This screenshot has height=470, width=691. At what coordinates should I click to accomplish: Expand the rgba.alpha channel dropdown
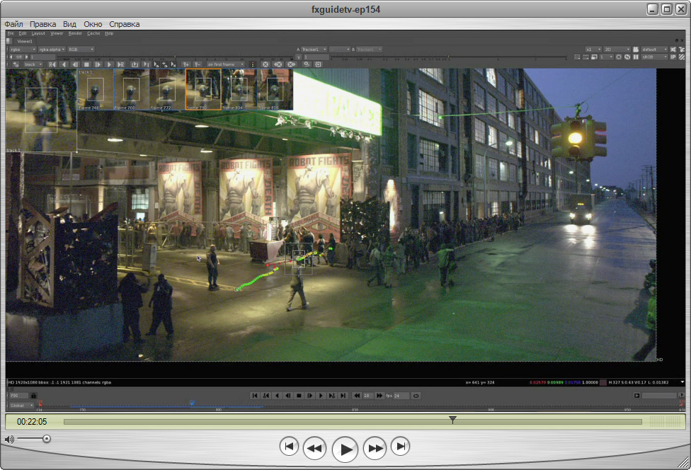52,50
